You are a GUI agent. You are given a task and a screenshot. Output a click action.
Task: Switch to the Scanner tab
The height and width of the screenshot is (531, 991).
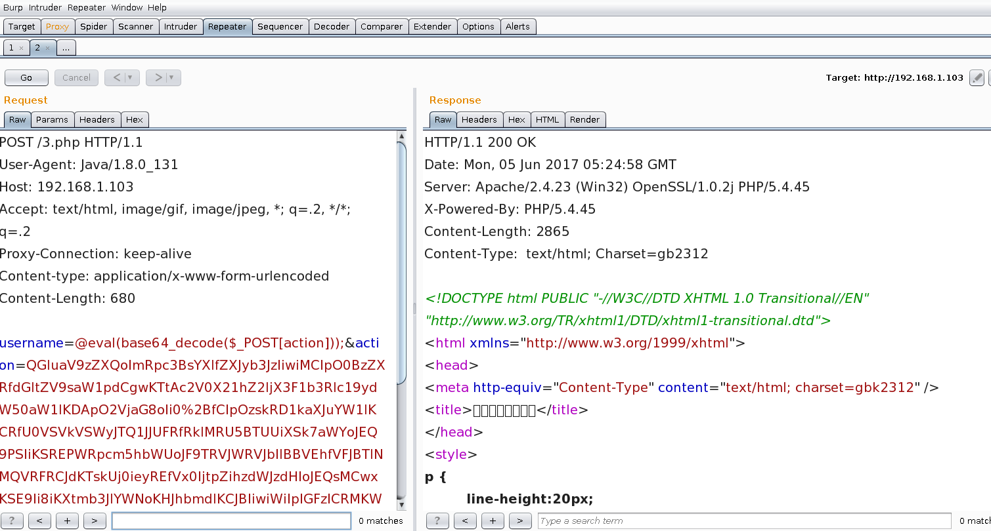(135, 27)
